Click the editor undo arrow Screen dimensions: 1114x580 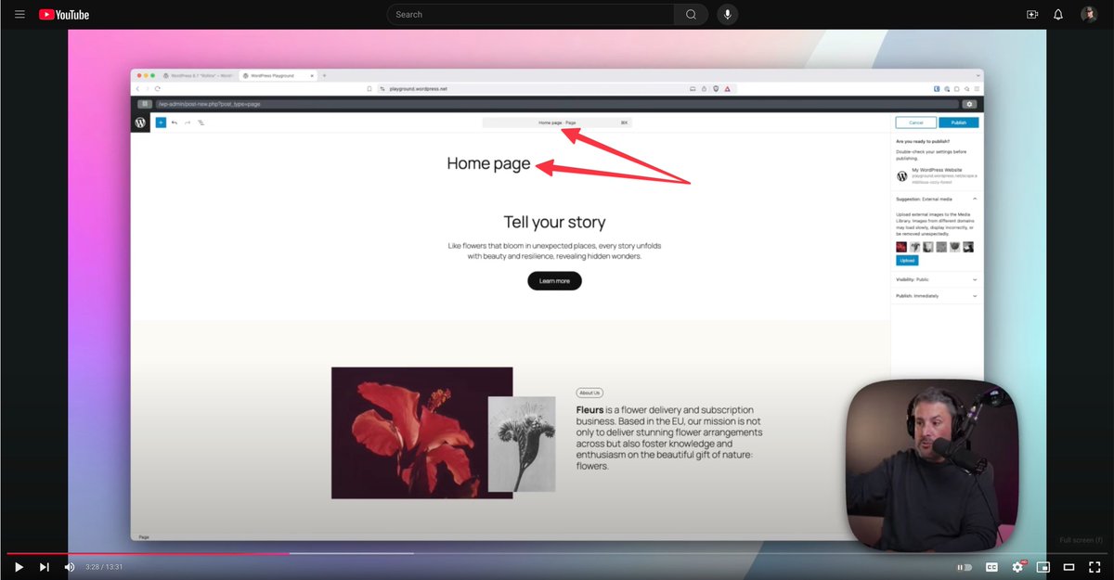(x=175, y=122)
